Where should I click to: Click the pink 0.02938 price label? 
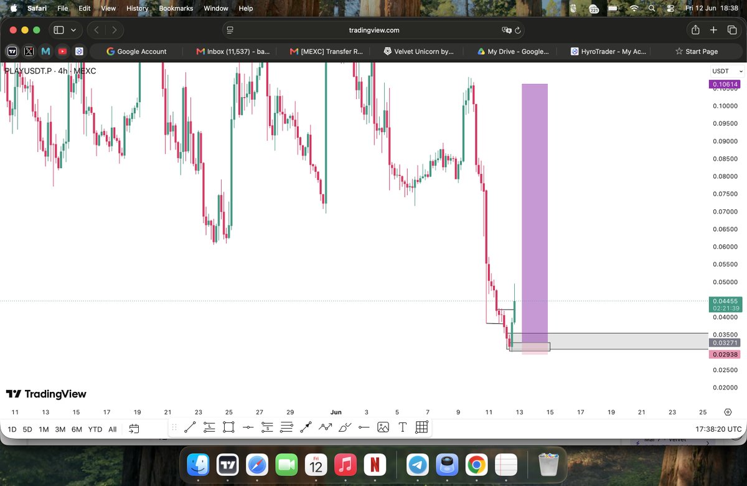(x=725, y=354)
